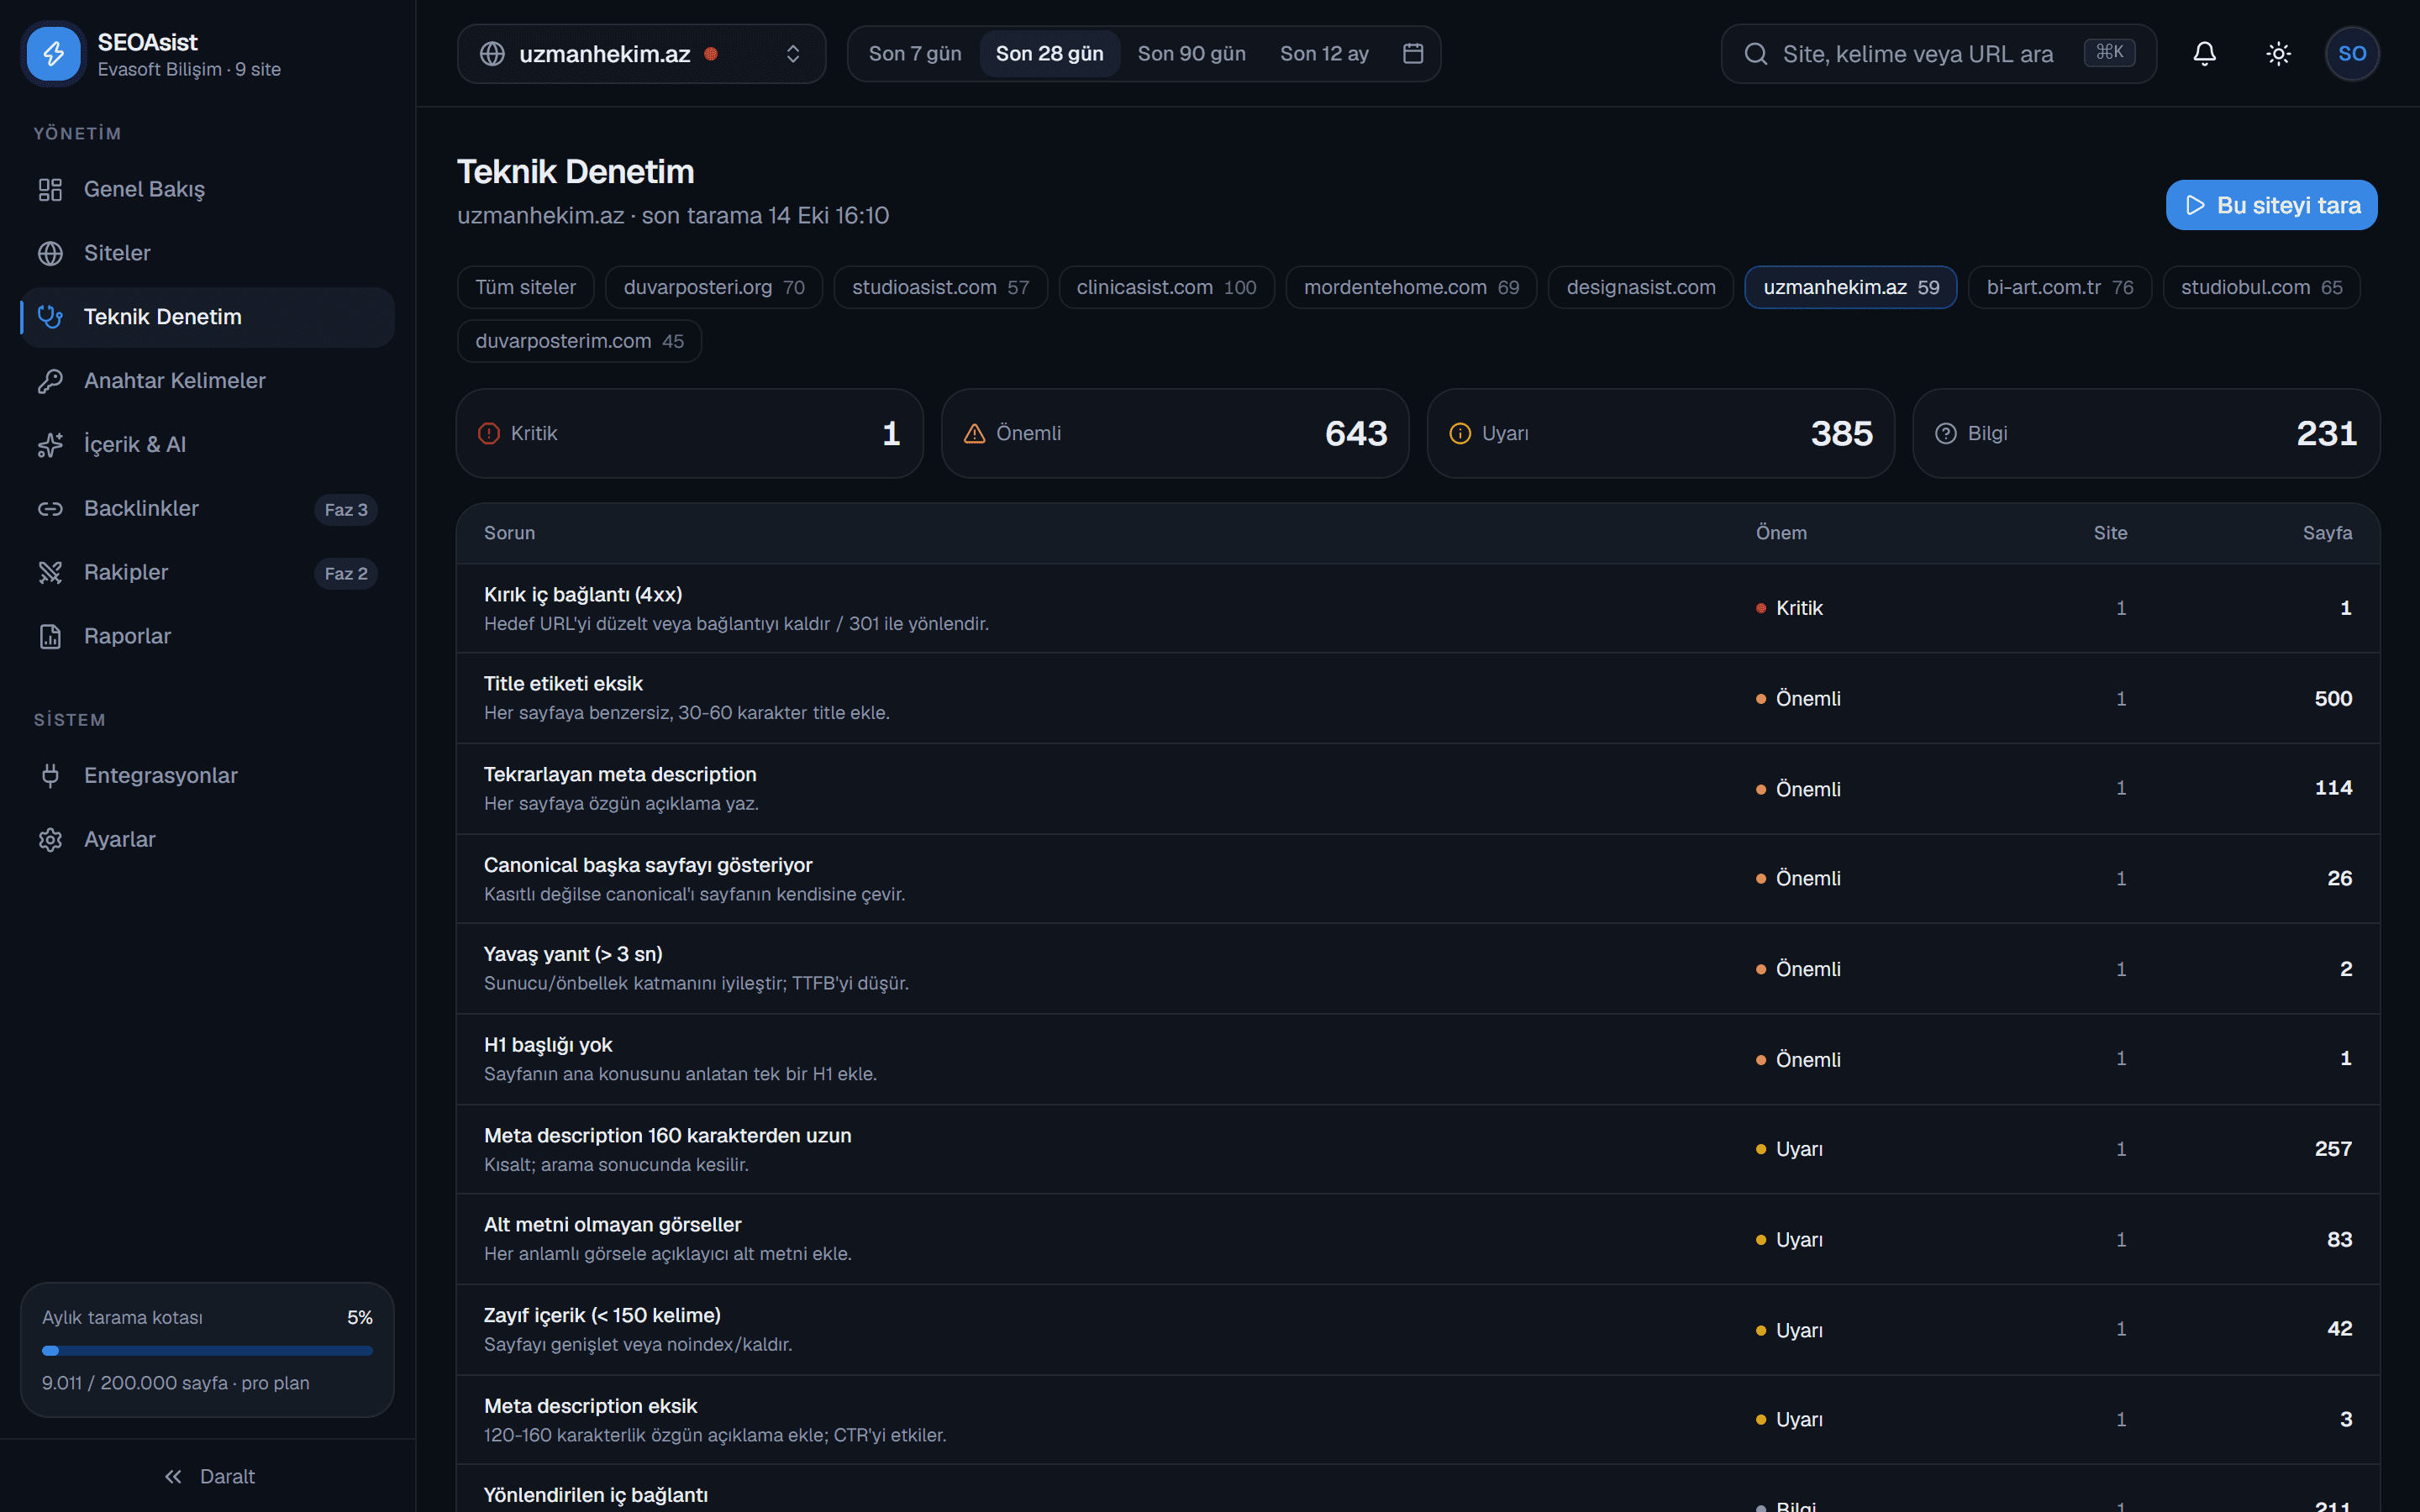Sort by the Önem column header
2420x1512 pixels.
[x=1781, y=533]
